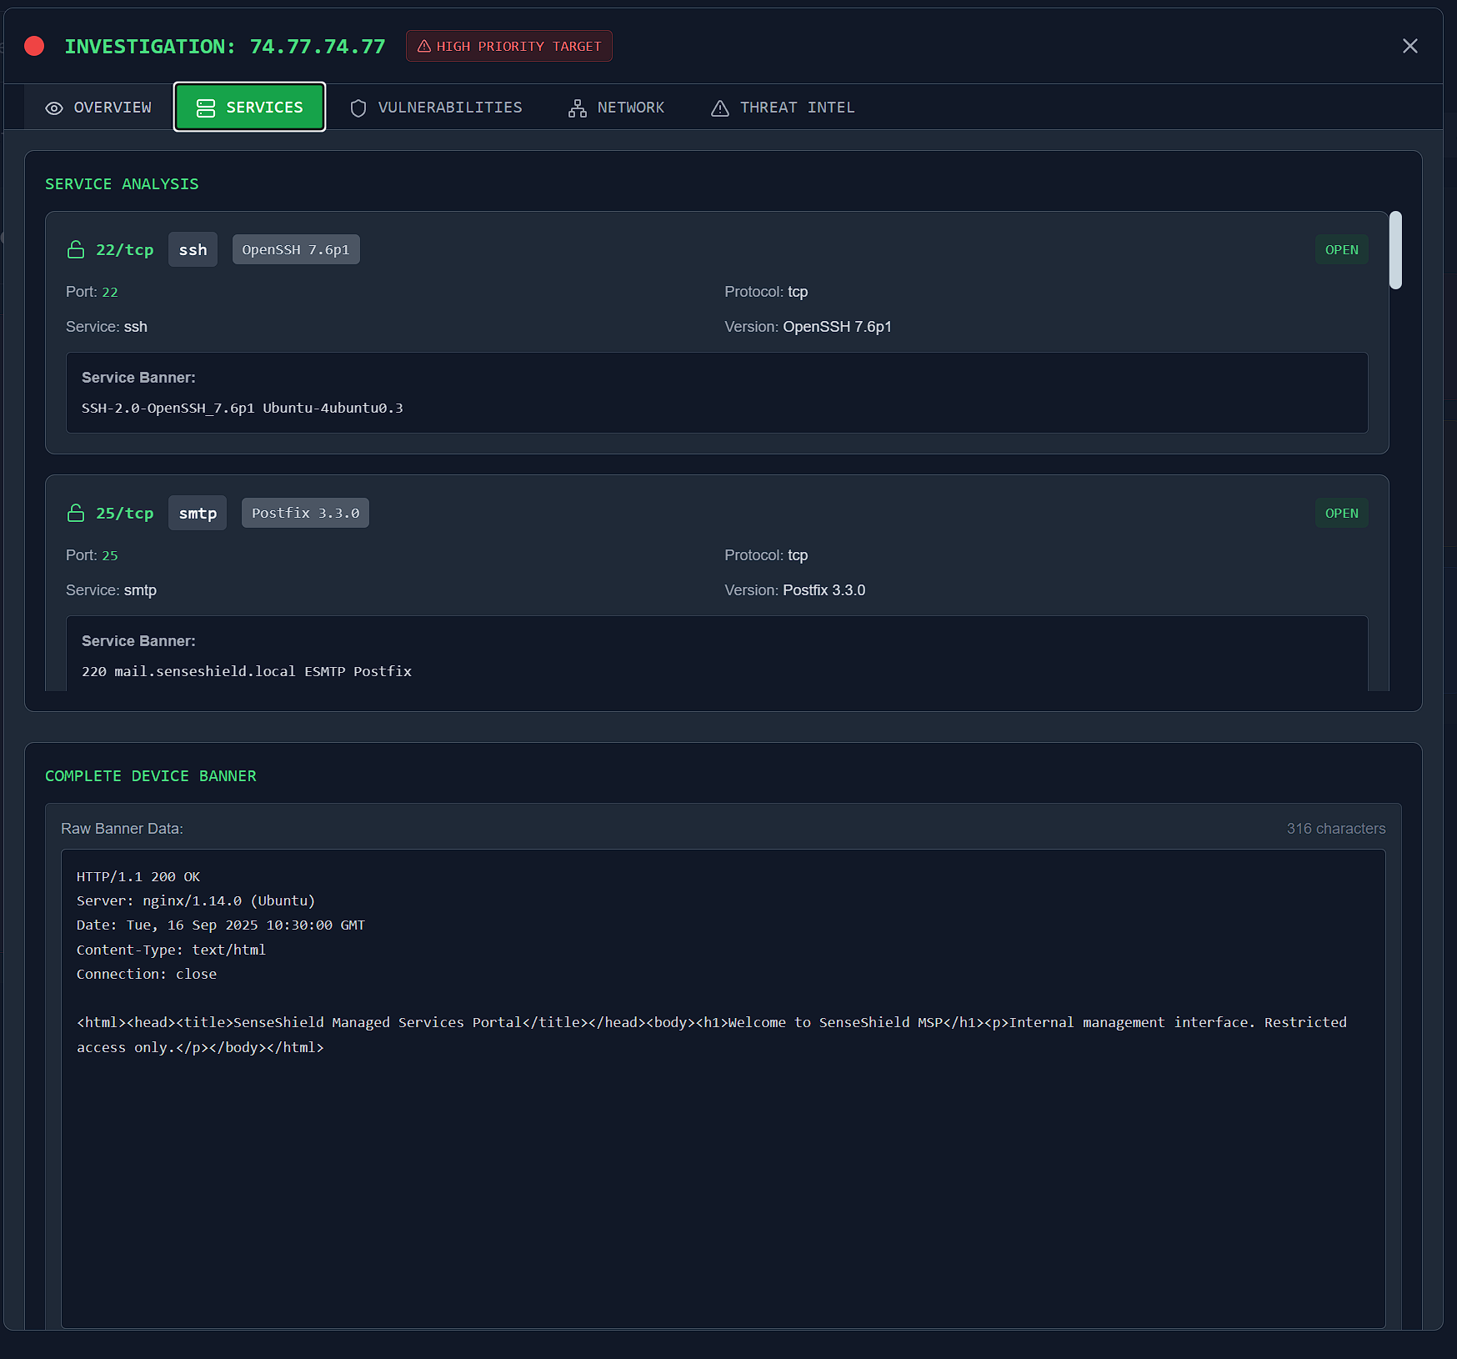Select the Services server-stack icon

click(204, 107)
